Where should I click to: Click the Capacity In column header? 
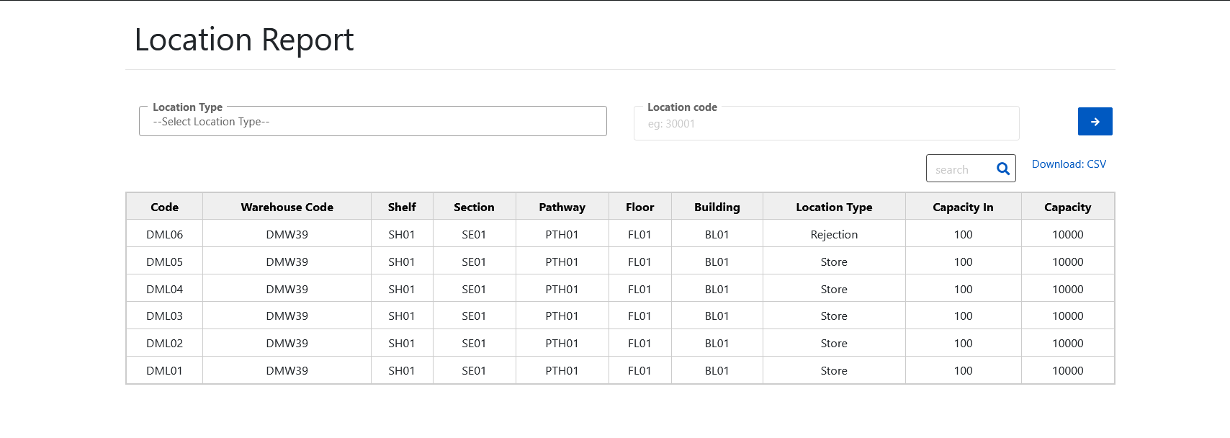(963, 207)
